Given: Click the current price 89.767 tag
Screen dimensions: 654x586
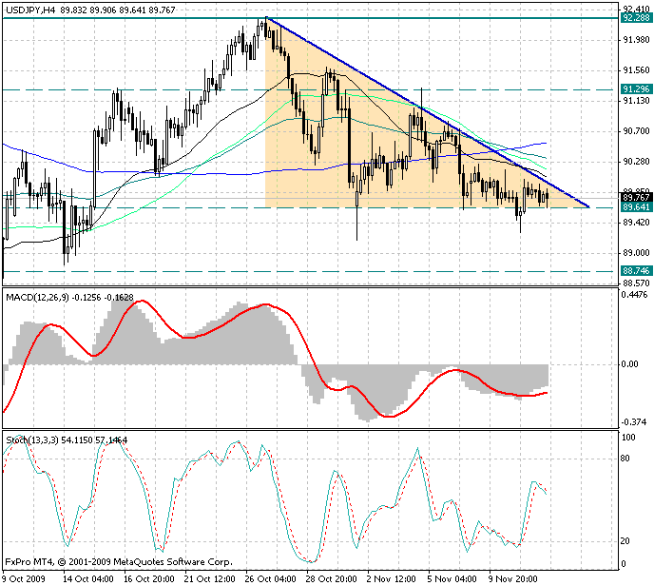Looking at the screenshot, I should coord(636,197).
